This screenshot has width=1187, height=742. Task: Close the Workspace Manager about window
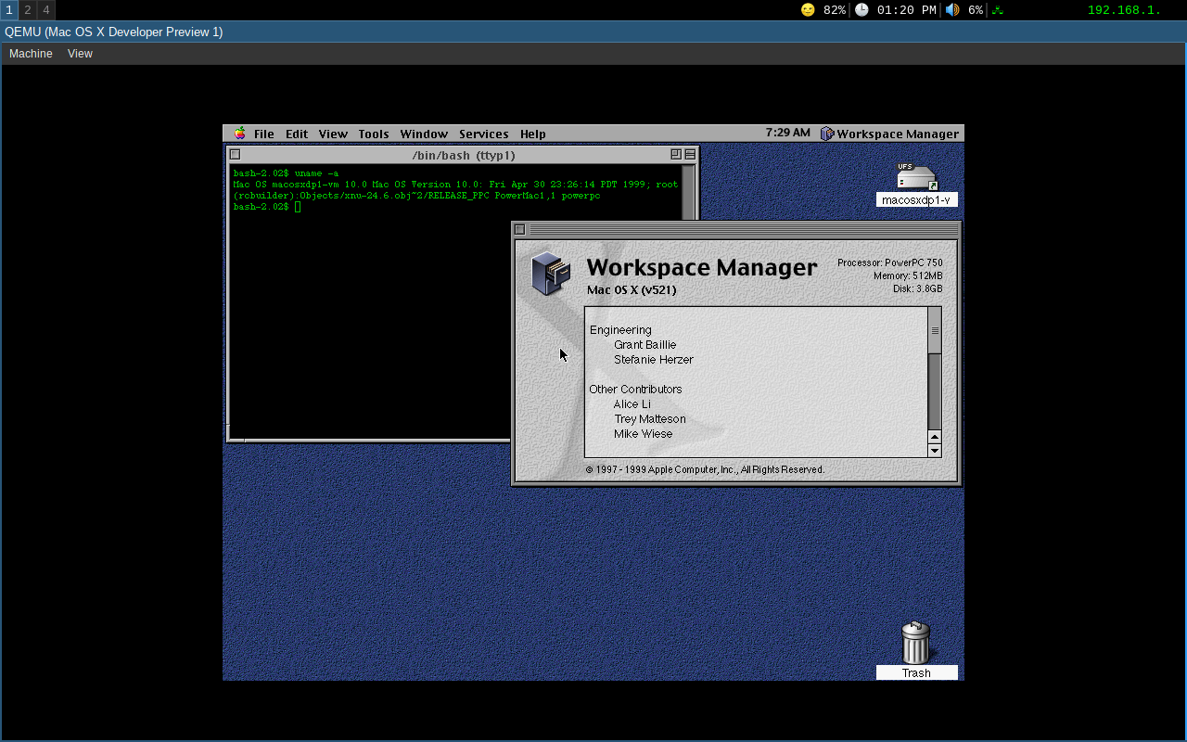pyautogui.click(x=520, y=229)
